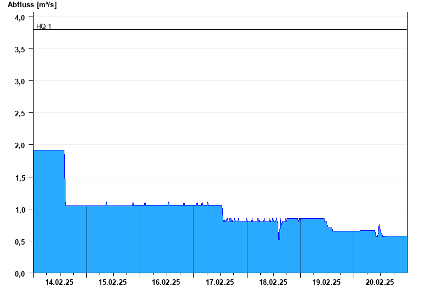Select the 18.02.25 date label
This screenshot has height=303, width=440.
[273, 282]
